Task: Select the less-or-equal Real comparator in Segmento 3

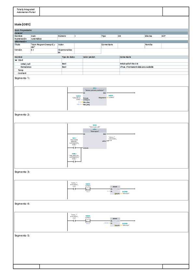Action: 88,189
